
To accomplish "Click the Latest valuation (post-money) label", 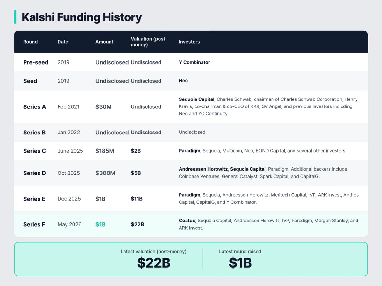I will pos(153,251).
